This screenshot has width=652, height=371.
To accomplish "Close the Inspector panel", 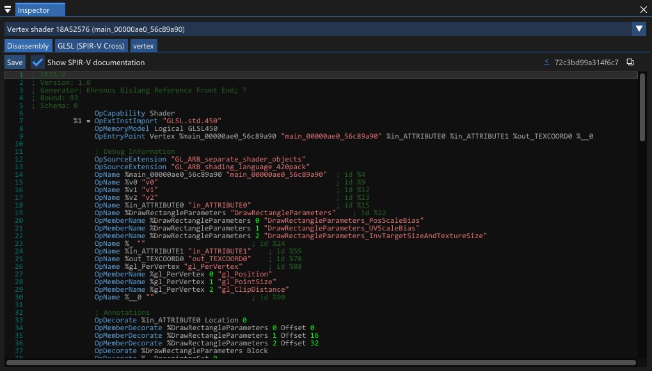I will point(644,10).
